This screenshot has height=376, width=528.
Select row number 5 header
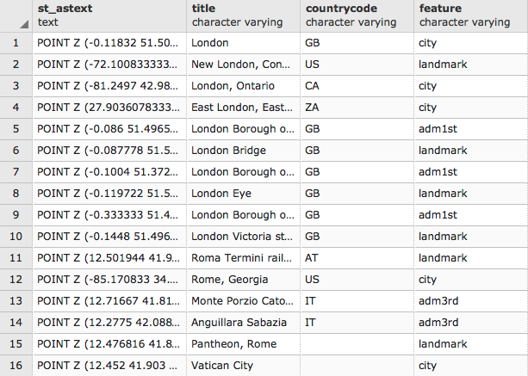[x=16, y=128]
